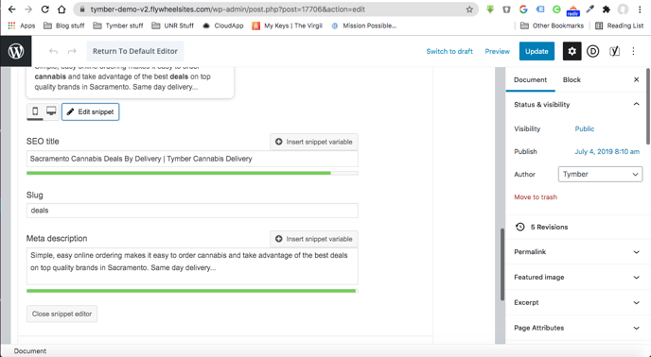Image resolution: width=651 pixels, height=357 pixels.
Task: Click the undo arrow icon
Action: [53, 51]
